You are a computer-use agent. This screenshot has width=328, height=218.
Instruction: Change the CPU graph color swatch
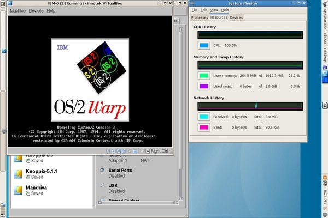(x=204, y=46)
